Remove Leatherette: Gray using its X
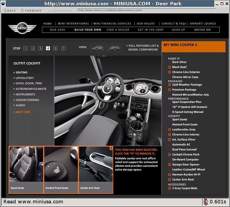Viewport: 230px width, 207px height. (x=169, y=129)
